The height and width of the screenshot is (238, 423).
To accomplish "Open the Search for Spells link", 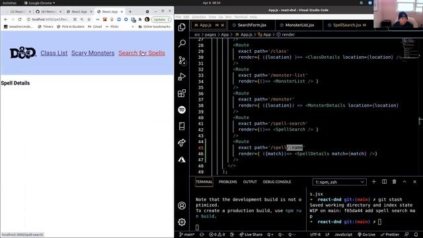I will coord(141,53).
